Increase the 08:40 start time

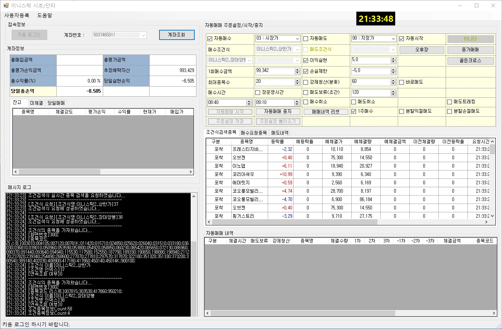[x=249, y=101]
